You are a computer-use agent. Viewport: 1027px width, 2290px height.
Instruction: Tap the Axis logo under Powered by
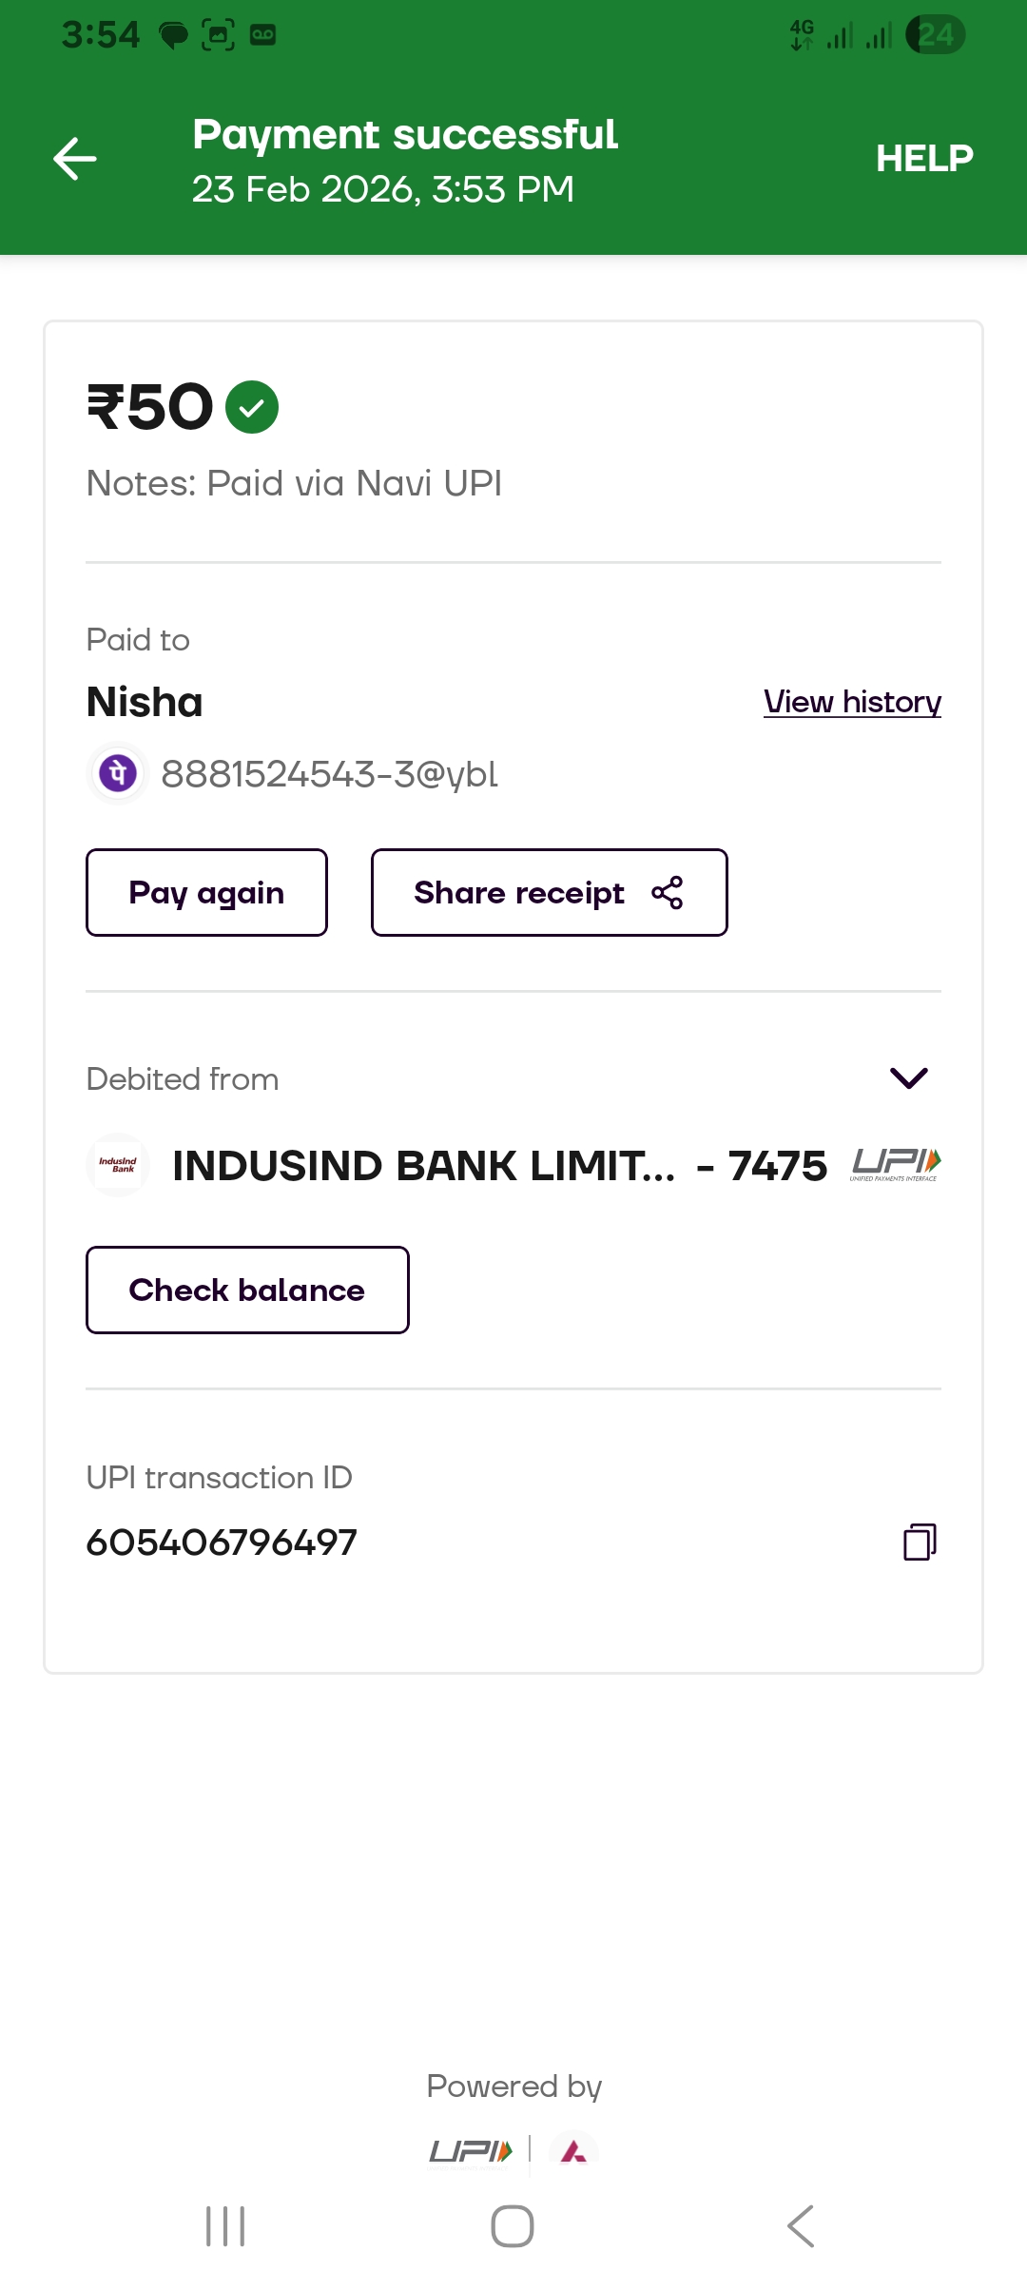[573, 2151]
